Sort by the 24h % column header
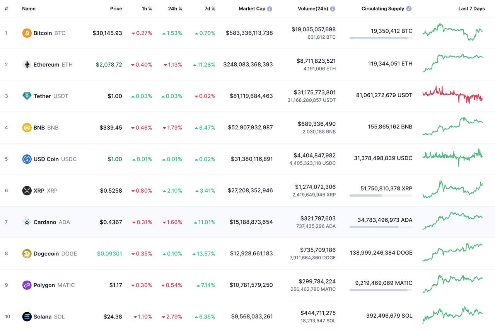495x332 pixels. [175, 9]
